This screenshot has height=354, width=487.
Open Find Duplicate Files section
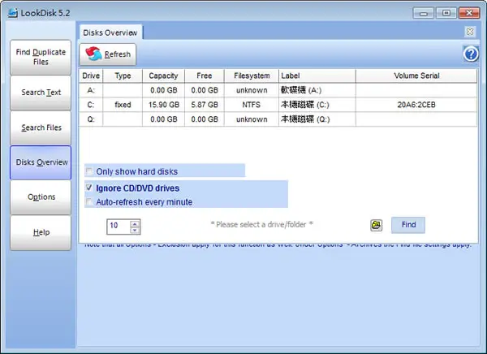[41, 57]
